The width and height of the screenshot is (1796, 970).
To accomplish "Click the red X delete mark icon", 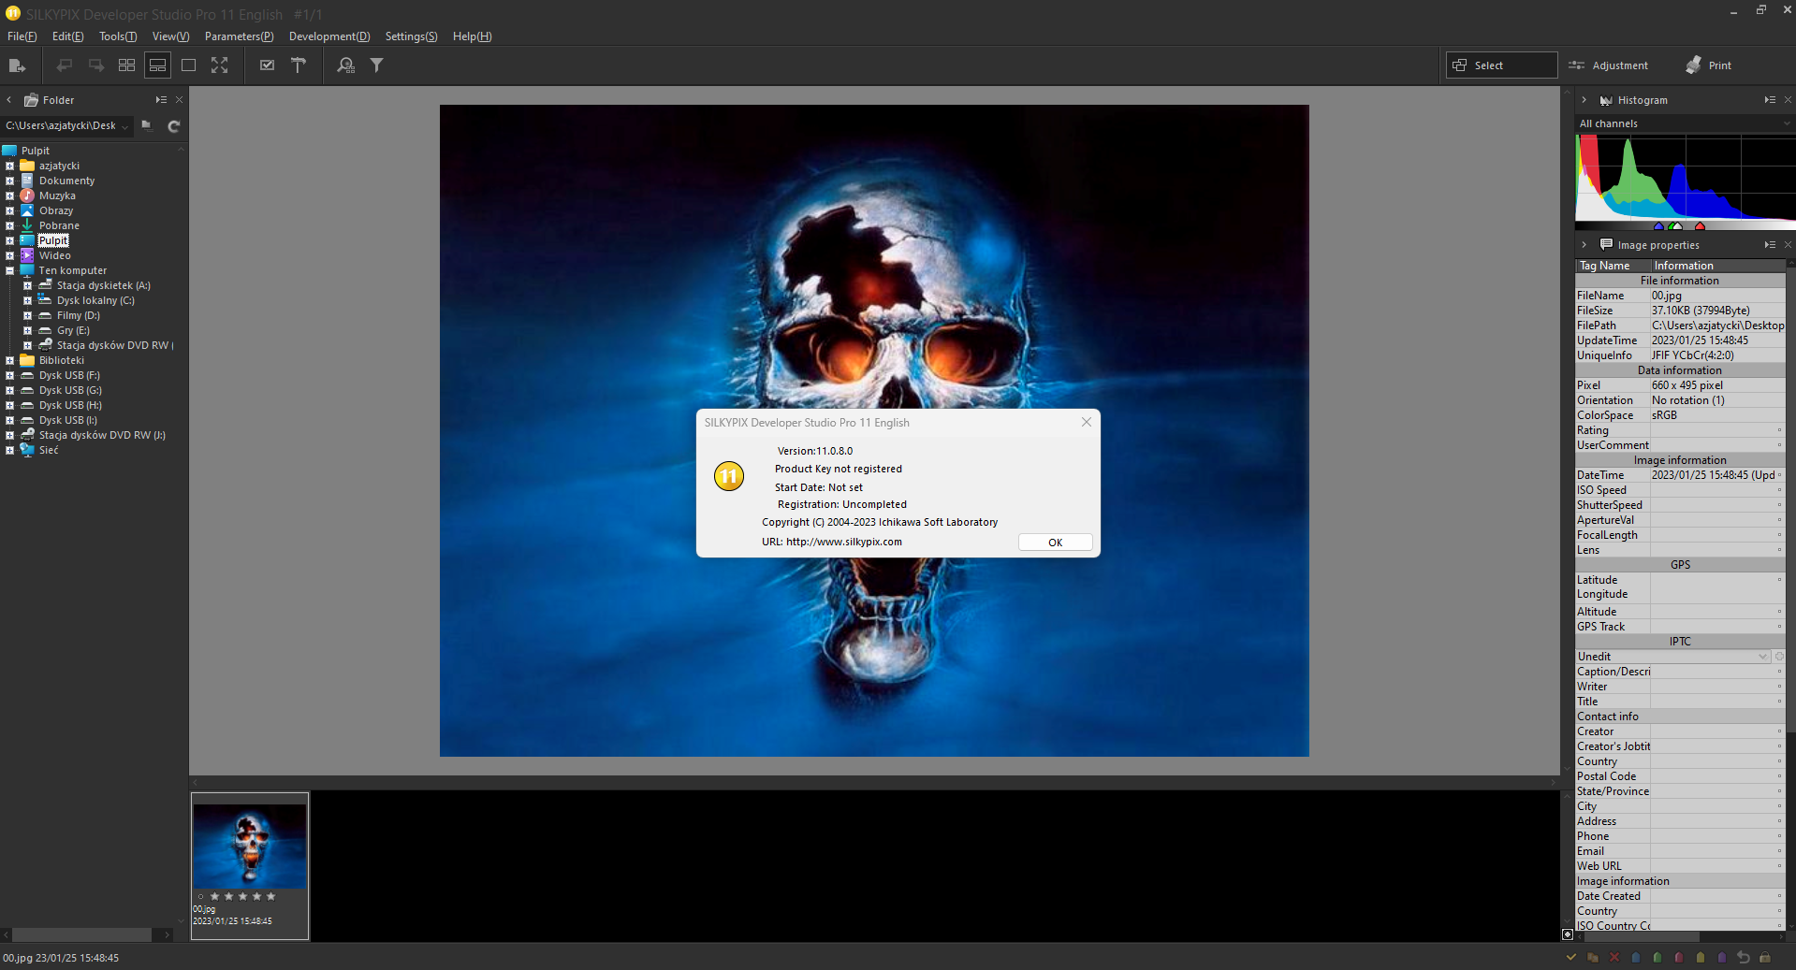I will (1614, 957).
